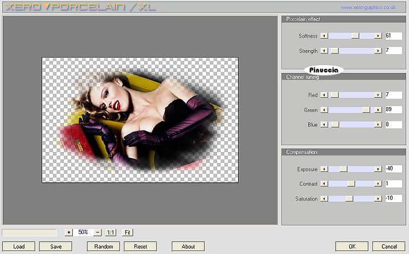The image size is (409, 254).
Task: Click the Exposure value field showing -40
Action: tap(394, 169)
